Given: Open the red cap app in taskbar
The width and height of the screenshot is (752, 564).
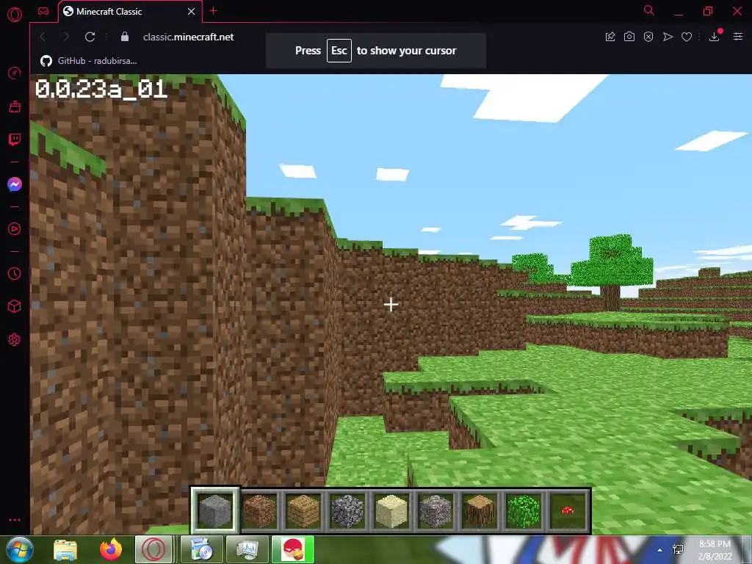Looking at the screenshot, I should coord(293,549).
